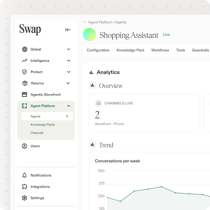Screen dimensions: 210x210
Task: Click the chart icon beside Overview
Action: [x=92, y=85]
